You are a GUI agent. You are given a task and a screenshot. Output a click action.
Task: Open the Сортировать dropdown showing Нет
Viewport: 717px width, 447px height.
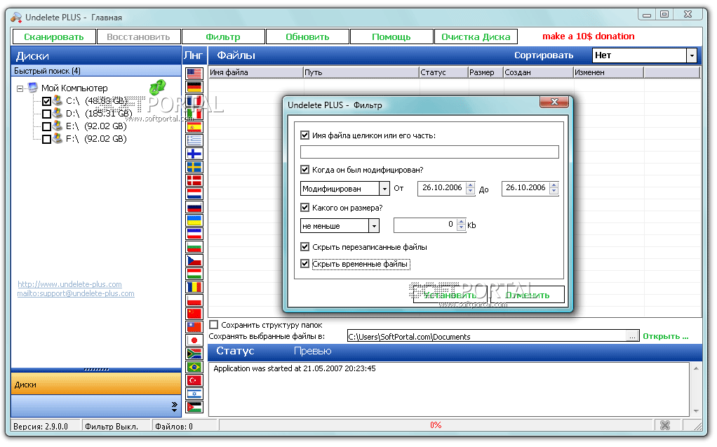692,55
